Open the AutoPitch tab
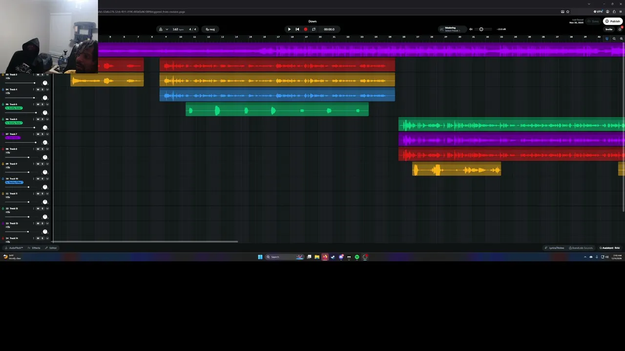This screenshot has height=351, width=625. pyautogui.click(x=14, y=248)
